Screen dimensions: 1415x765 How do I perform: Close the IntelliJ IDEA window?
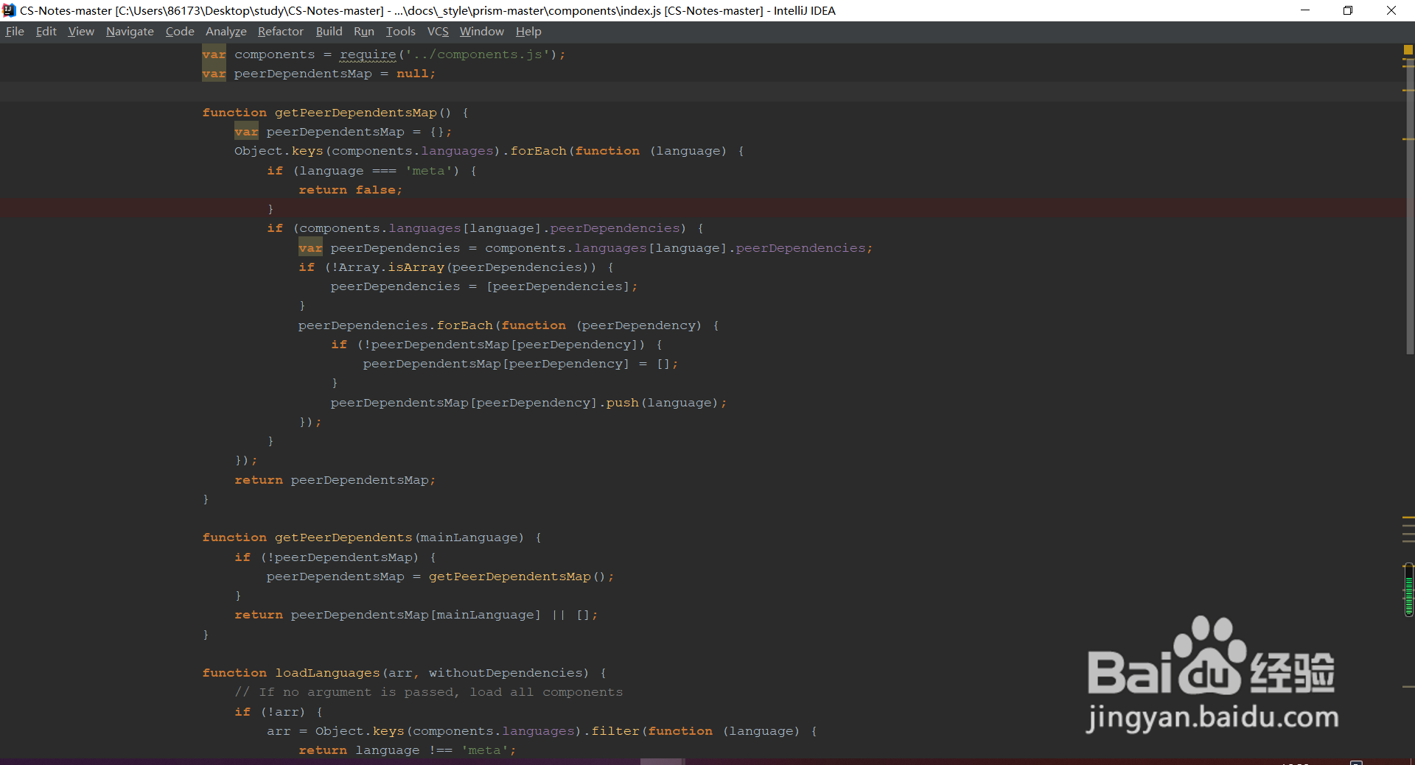pyautogui.click(x=1391, y=10)
